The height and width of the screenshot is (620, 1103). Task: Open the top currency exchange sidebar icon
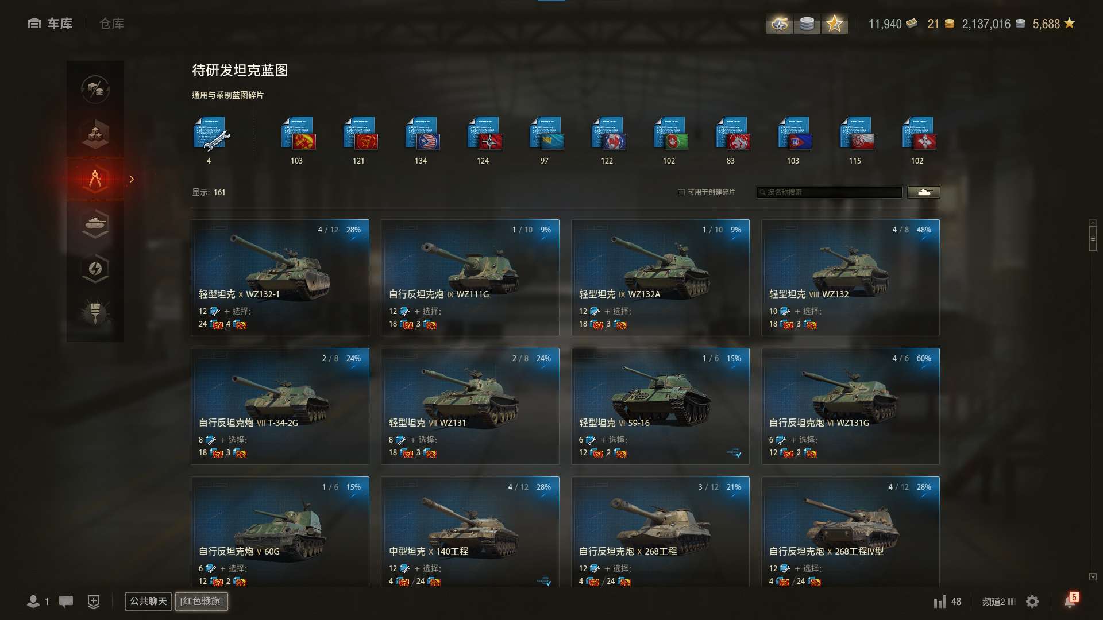95,90
